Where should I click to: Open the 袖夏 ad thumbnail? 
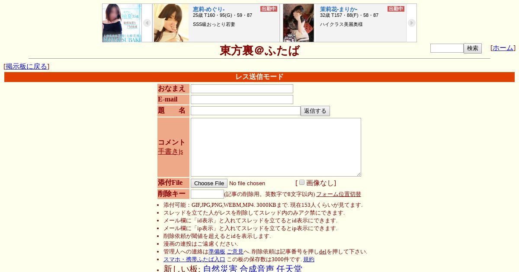point(122,23)
